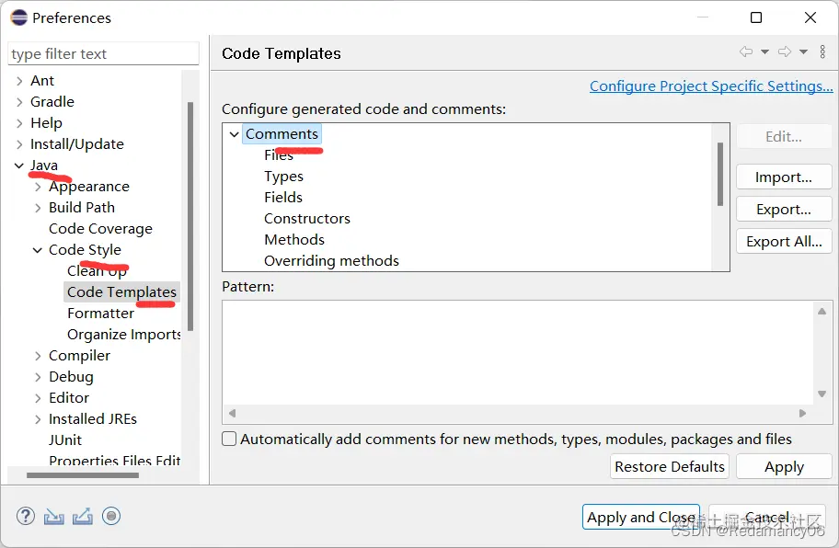Expand the Compiler tree node

pos(38,356)
